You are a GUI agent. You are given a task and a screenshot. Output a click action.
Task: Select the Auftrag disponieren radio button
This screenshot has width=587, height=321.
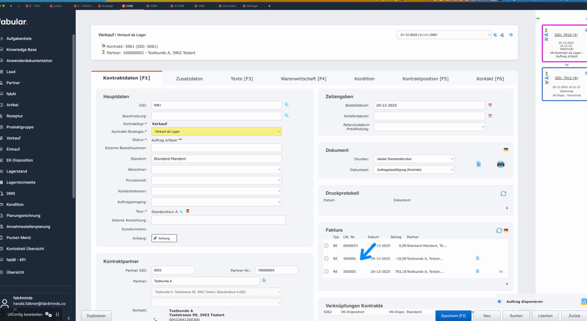[x=499, y=302]
